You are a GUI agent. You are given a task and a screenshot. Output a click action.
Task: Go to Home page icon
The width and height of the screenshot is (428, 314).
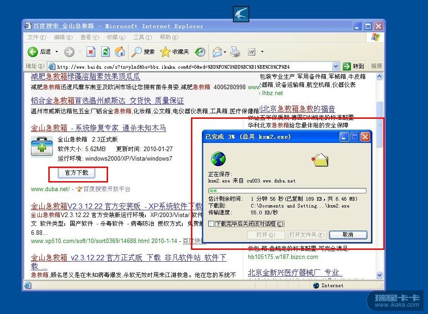pyautogui.click(x=120, y=51)
